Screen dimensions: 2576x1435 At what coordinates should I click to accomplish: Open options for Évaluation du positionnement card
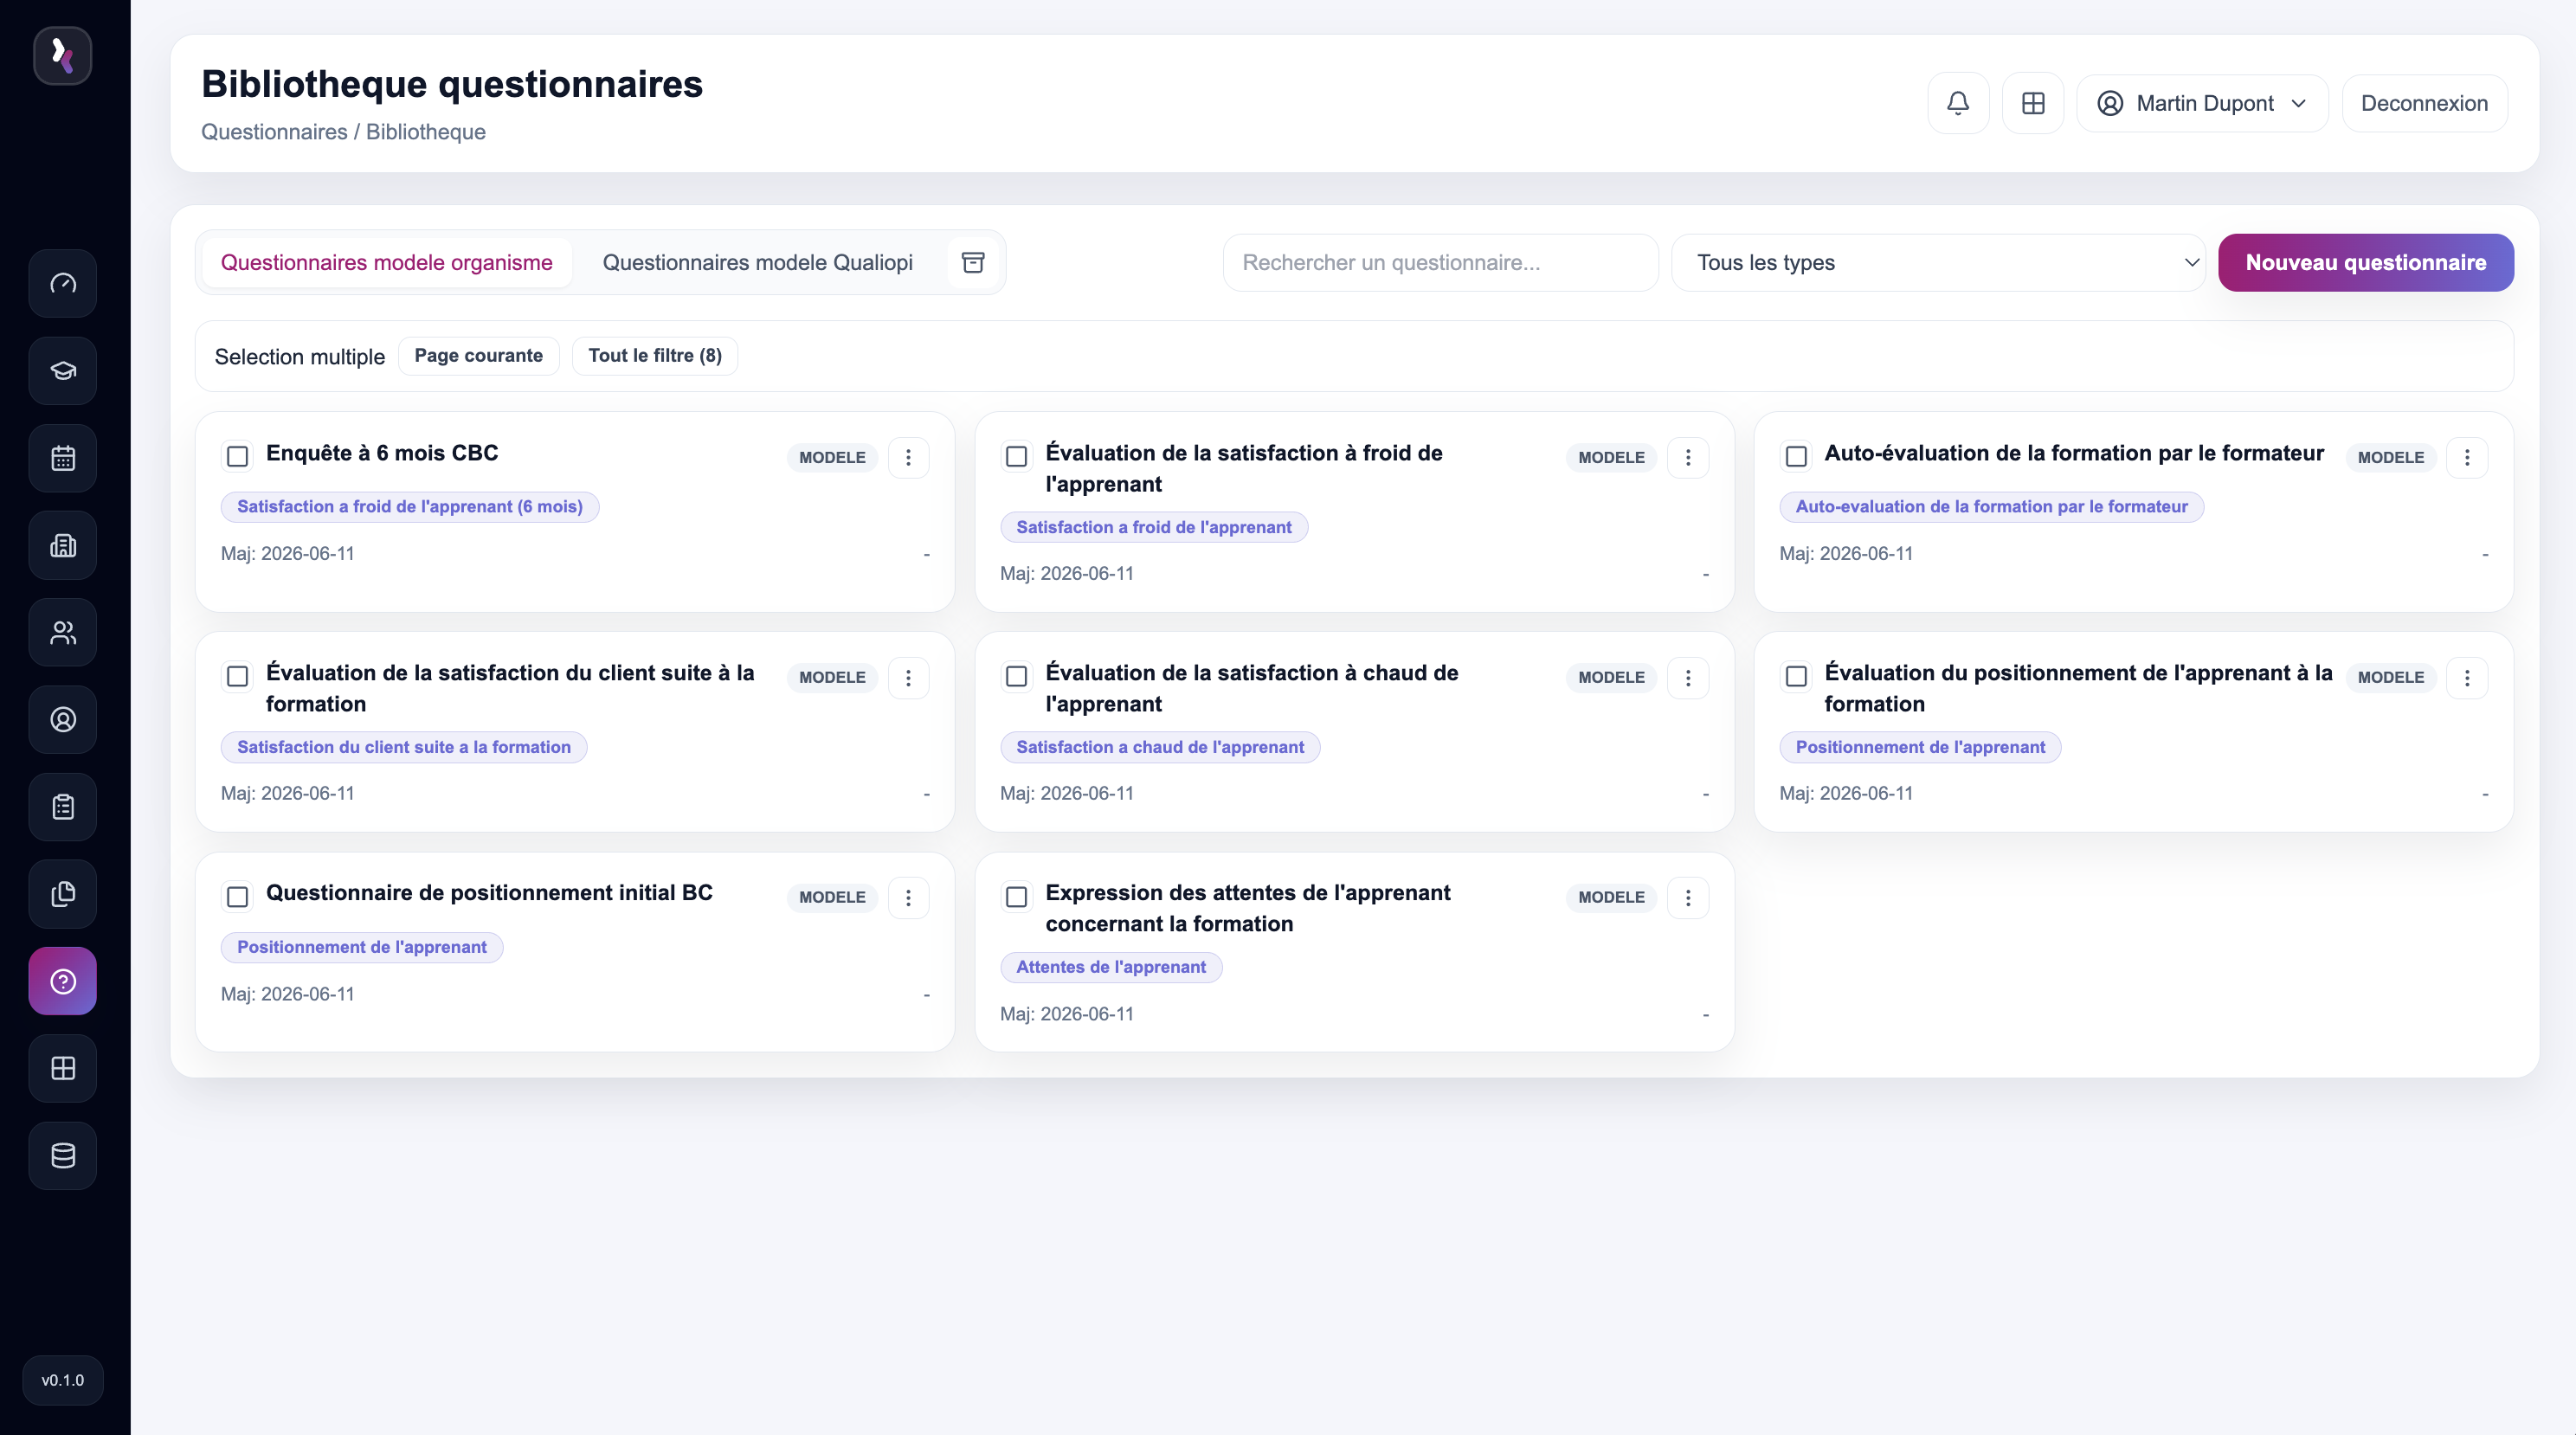(x=2467, y=677)
